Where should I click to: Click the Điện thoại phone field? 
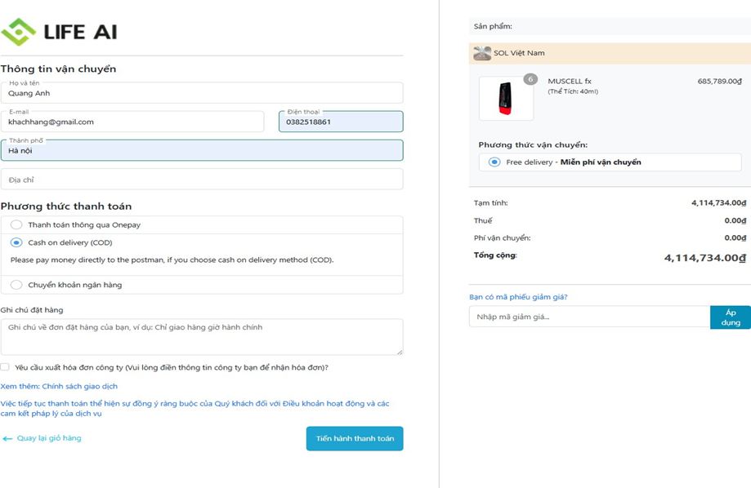tap(340, 122)
